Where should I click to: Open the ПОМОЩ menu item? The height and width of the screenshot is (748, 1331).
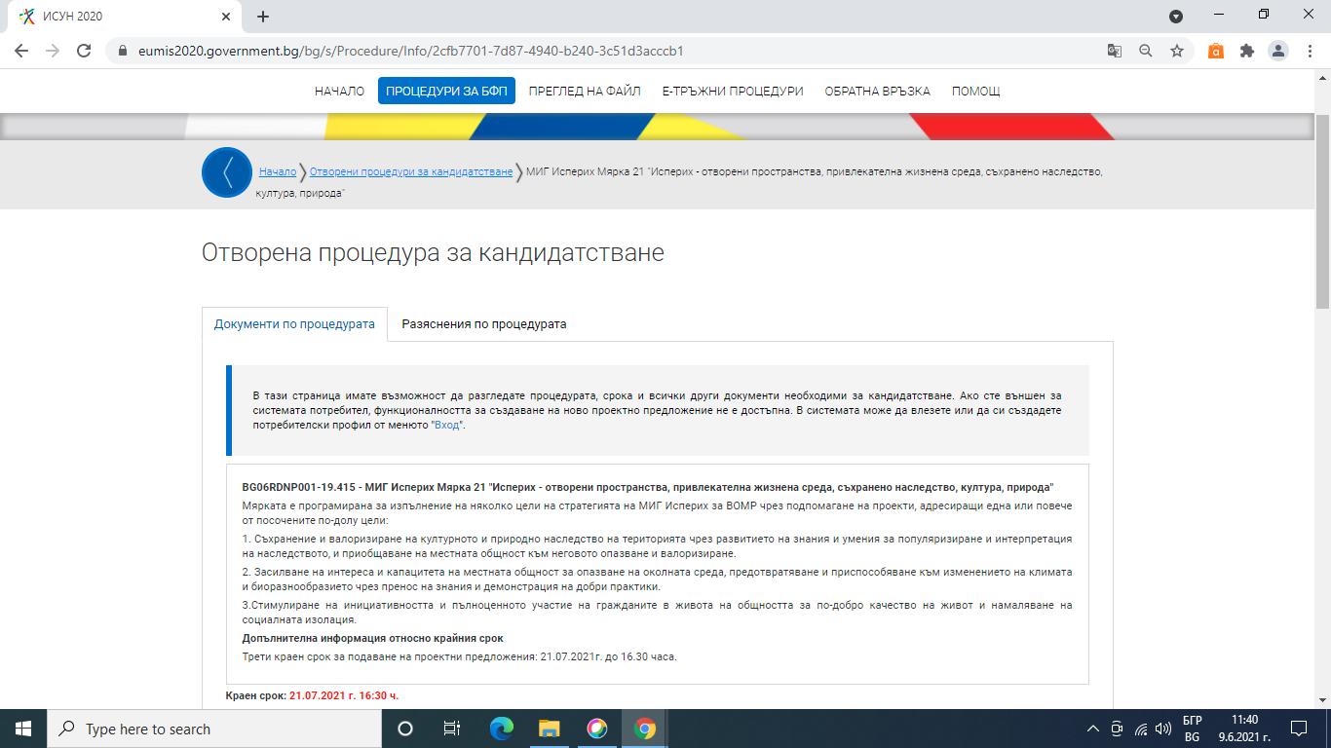coord(975,91)
